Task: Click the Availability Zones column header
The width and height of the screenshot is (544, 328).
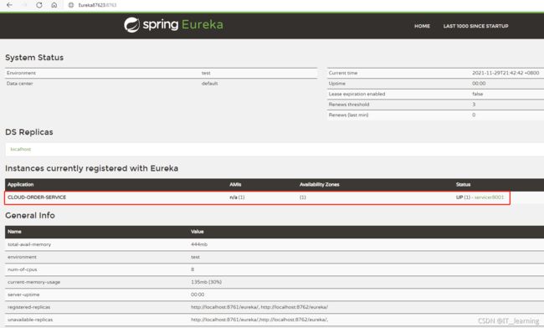Action: pos(319,184)
